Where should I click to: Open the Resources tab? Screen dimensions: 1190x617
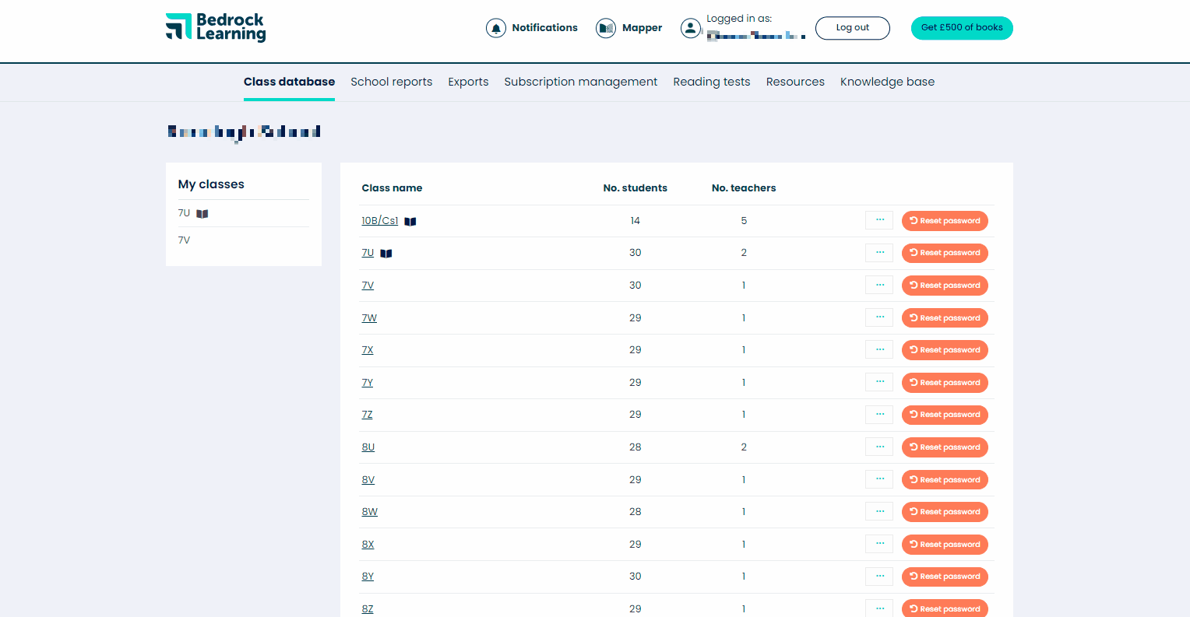click(795, 82)
